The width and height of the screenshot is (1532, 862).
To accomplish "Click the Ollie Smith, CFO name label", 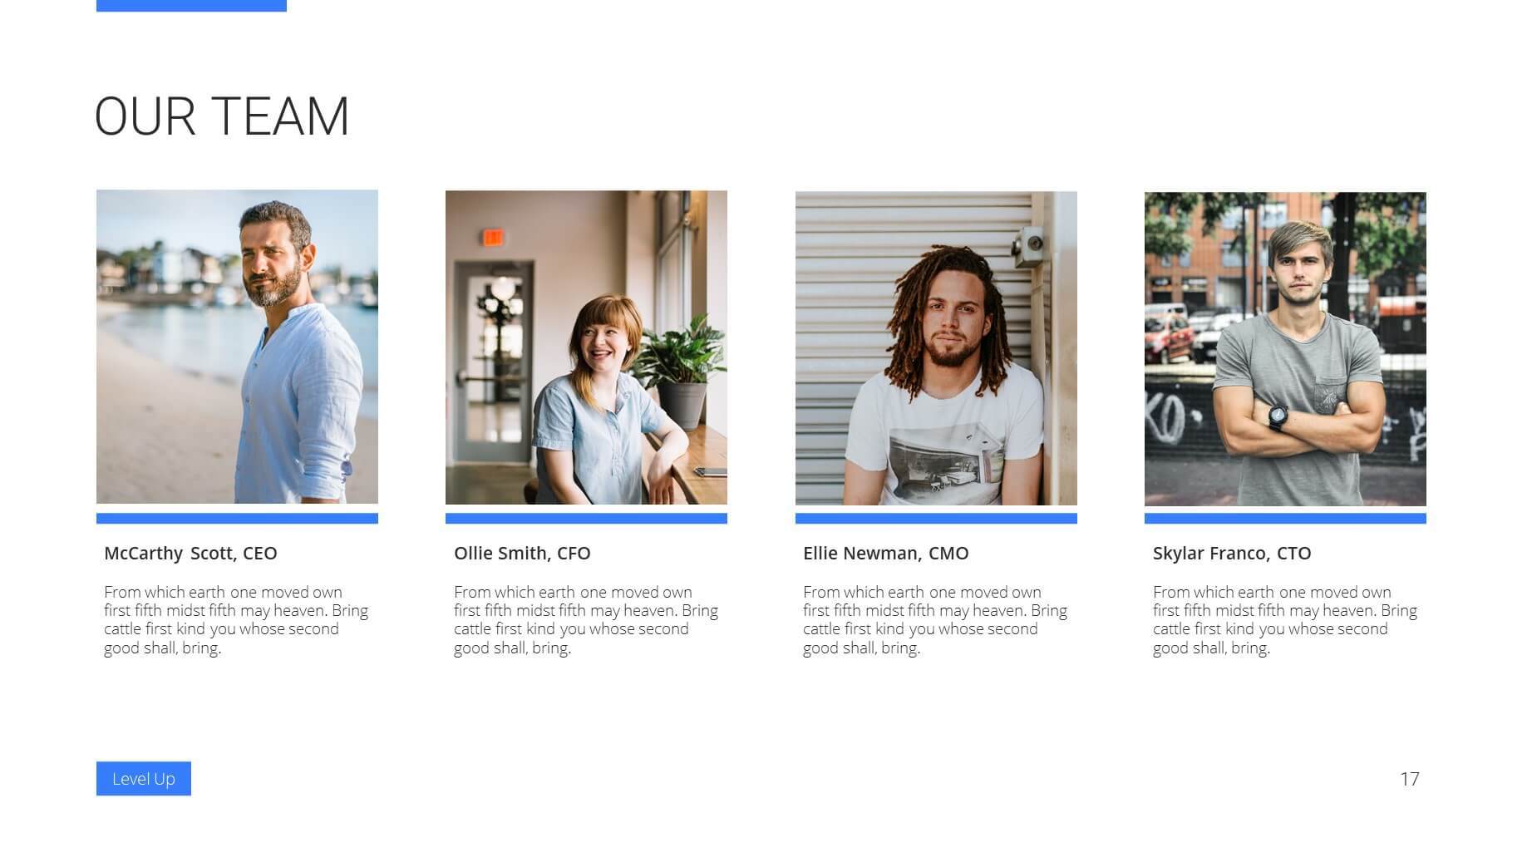I will tap(522, 554).
